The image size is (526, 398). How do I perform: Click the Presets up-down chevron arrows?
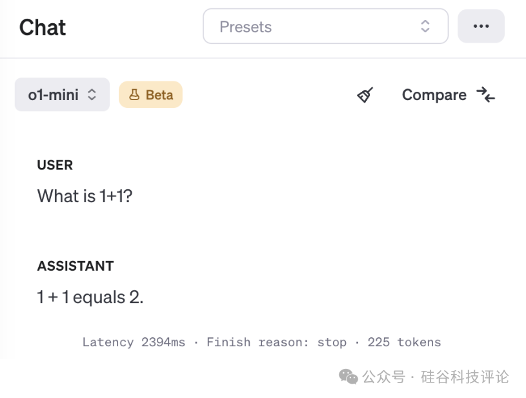point(425,26)
